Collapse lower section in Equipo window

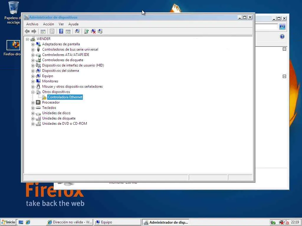point(284,76)
